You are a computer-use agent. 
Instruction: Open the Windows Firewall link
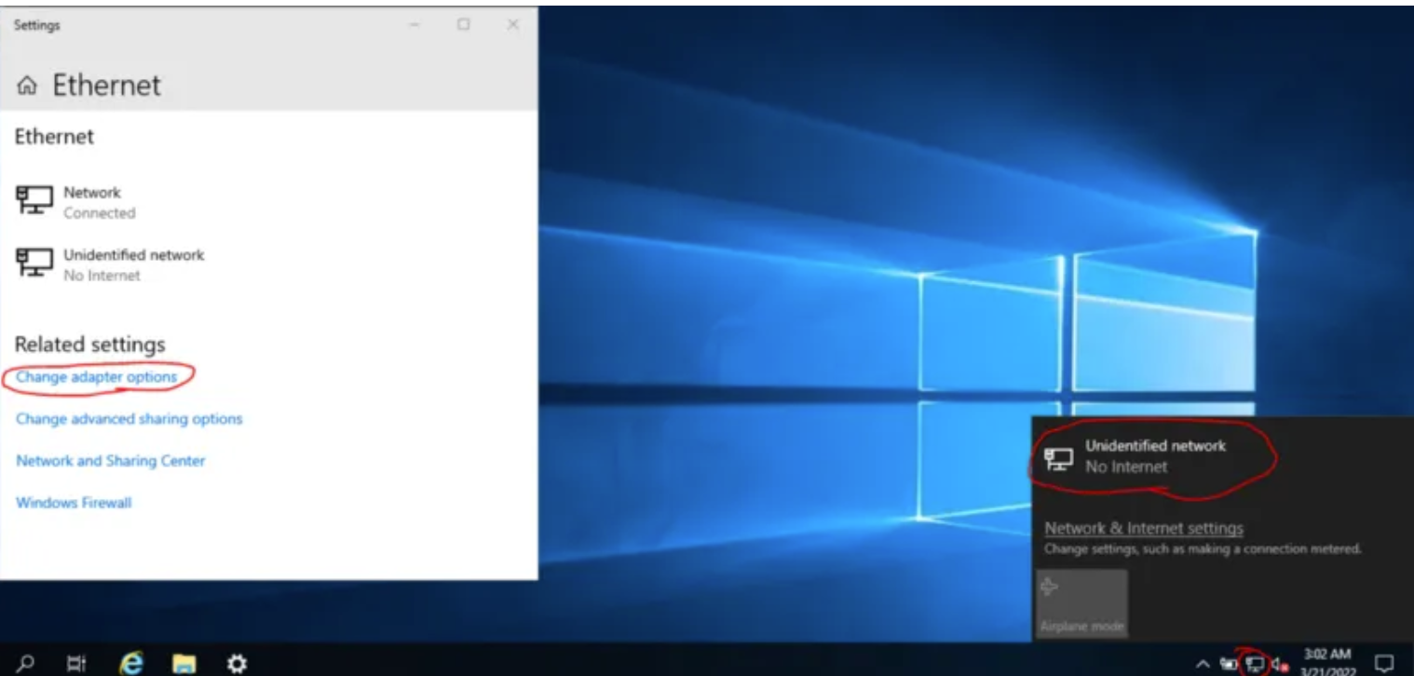74,503
